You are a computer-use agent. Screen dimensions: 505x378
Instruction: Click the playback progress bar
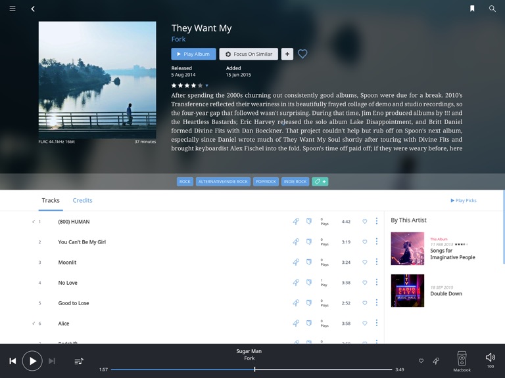[251, 369]
